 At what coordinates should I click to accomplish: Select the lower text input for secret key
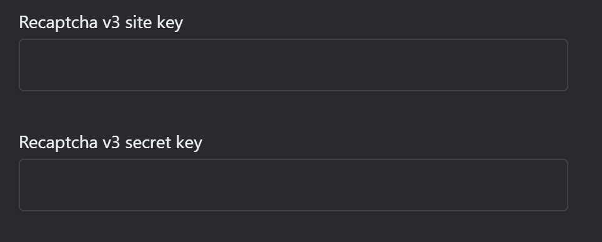point(294,185)
